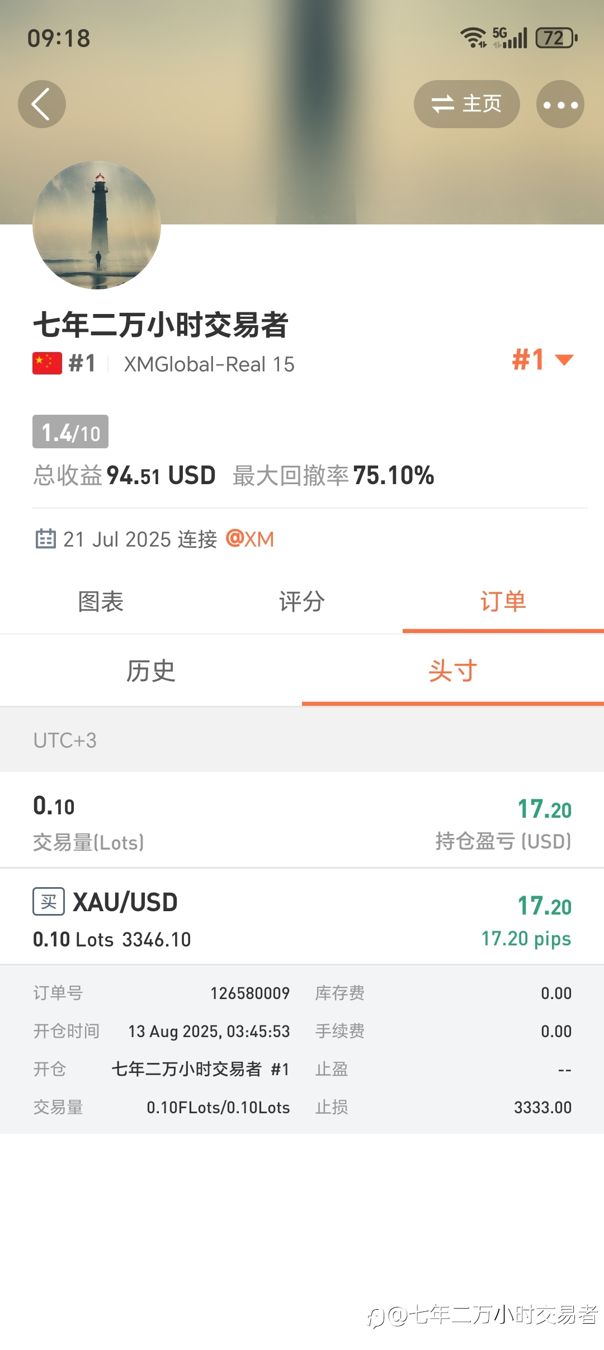Expand the orange #1 account dropdown
Screen dimensions: 604x1350
point(543,359)
